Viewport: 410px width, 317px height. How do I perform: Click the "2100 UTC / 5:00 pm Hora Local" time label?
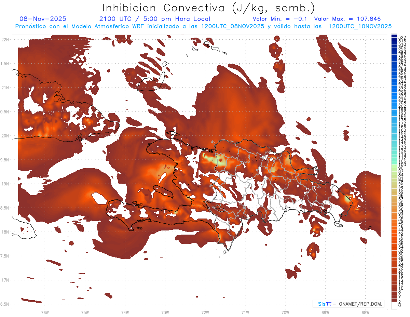click(155, 19)
